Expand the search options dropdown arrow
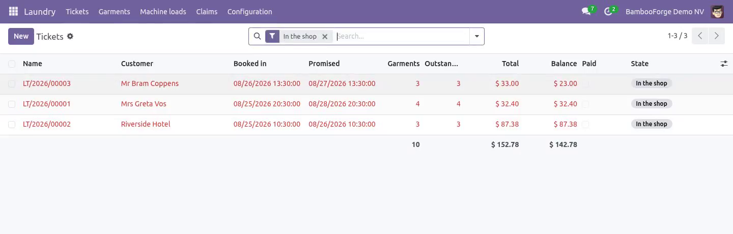Image resolution: width=733 pixels, height=234 pixels. [x=476, y=36]
